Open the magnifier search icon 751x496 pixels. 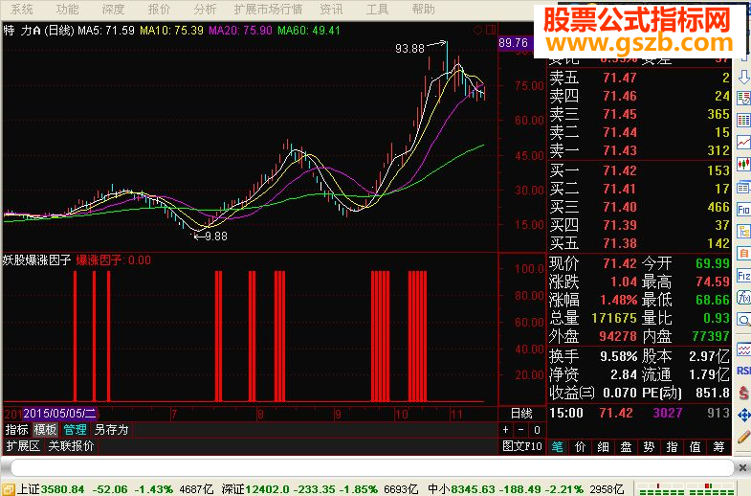[x=743, y=320]
